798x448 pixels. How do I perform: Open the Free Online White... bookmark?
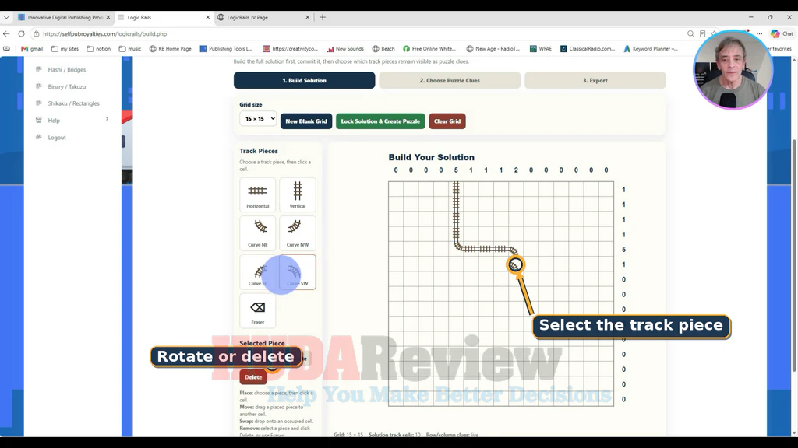(429, 49)
